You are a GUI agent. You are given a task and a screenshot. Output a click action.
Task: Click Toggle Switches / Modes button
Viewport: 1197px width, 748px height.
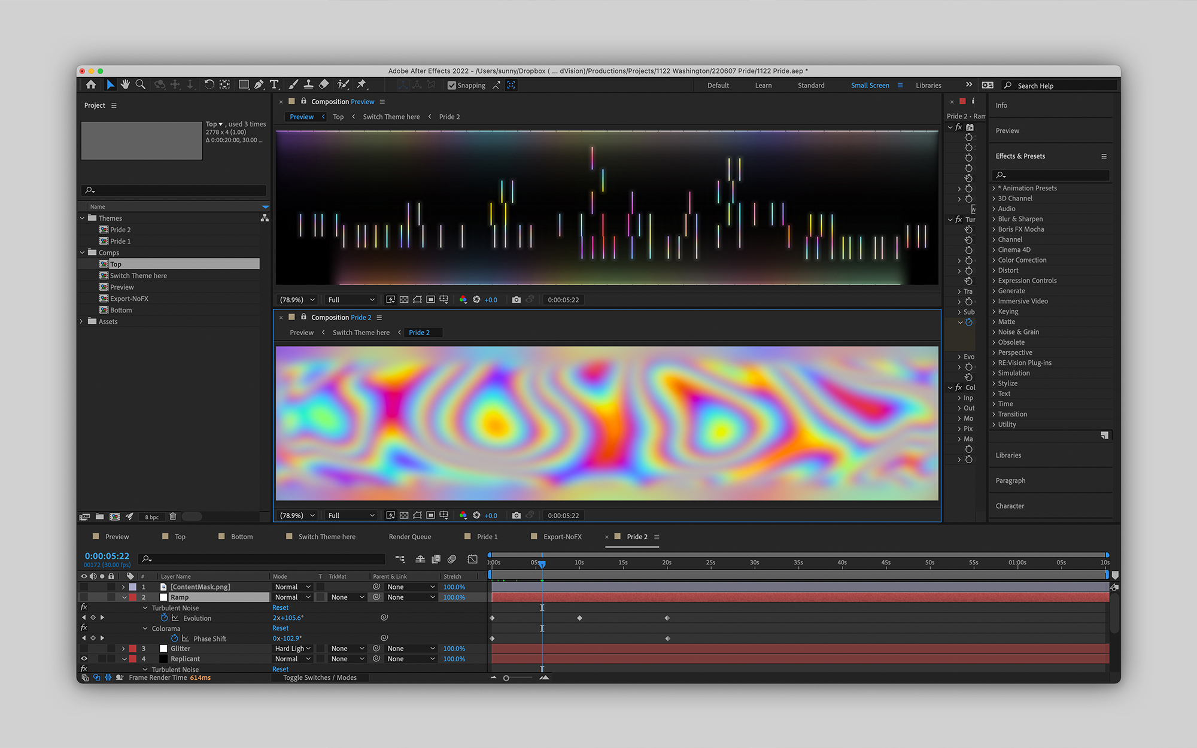[320, 677]
